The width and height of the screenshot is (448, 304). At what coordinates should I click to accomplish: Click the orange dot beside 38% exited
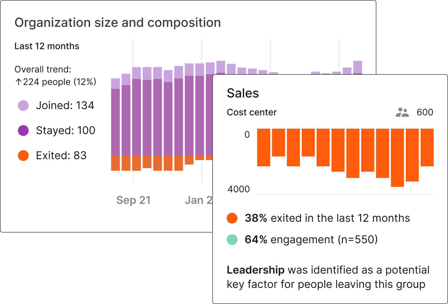[x=232, y=218]
